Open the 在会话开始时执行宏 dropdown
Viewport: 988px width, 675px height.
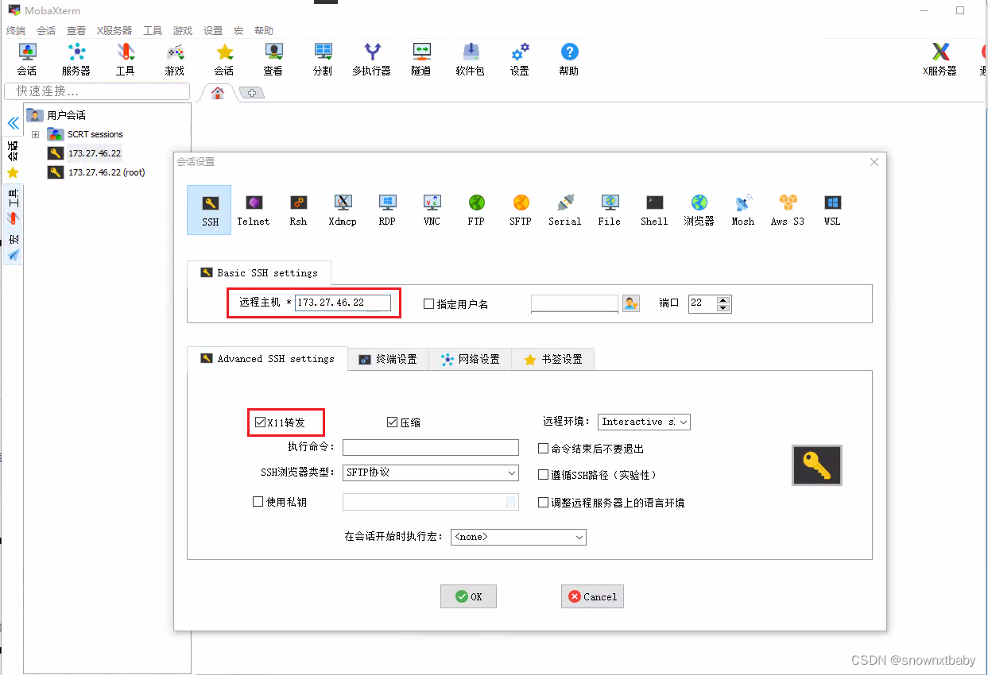click(518, 537)
